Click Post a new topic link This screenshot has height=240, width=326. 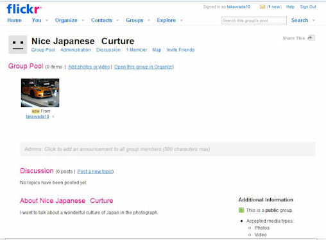point(95,172)
